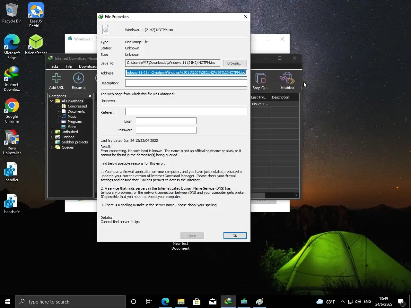This screenshot has width=411, height=308.
Task: Click the Save To path field
Action: [x=173, y=63]
